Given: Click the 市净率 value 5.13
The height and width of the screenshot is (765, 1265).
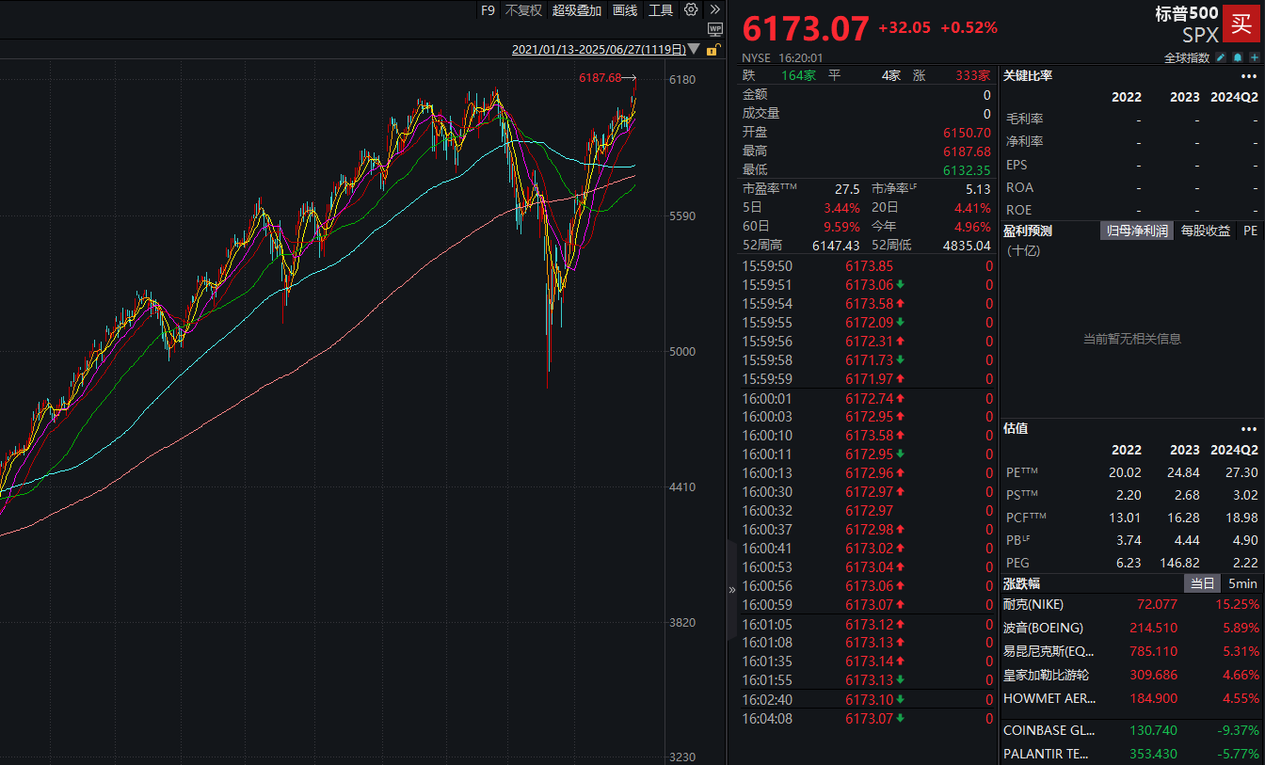Looking at the screenshot, I should click(978, 189).
